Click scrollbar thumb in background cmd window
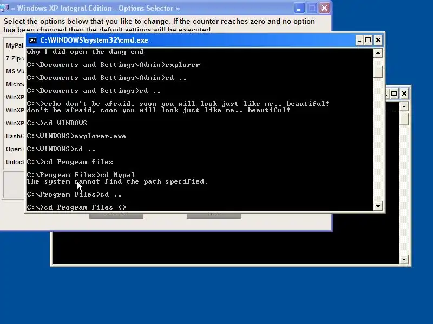433x324 pixels. pos(404,119)
